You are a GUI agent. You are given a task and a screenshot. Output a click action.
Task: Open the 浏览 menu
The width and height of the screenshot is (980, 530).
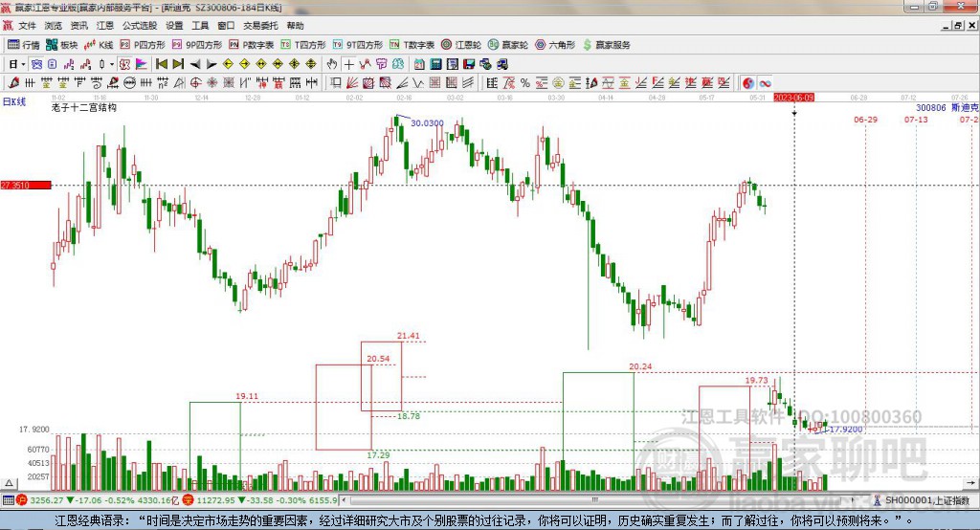[54, 26]
